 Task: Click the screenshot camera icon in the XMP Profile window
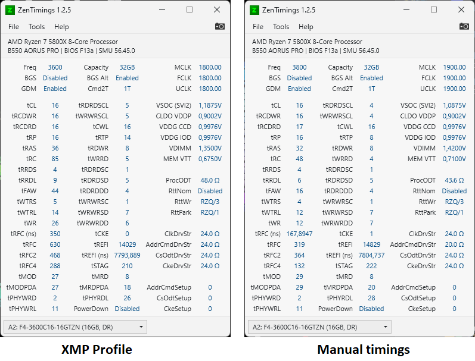pos(220,26)
